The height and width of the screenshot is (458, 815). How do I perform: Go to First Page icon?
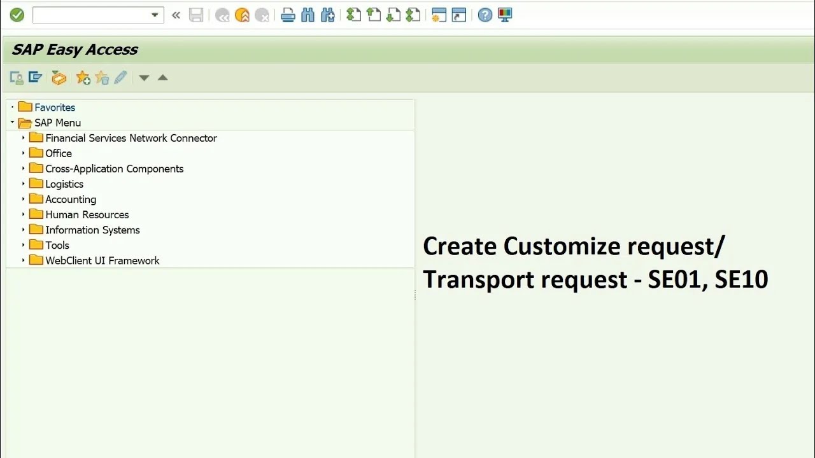(353, 15)
